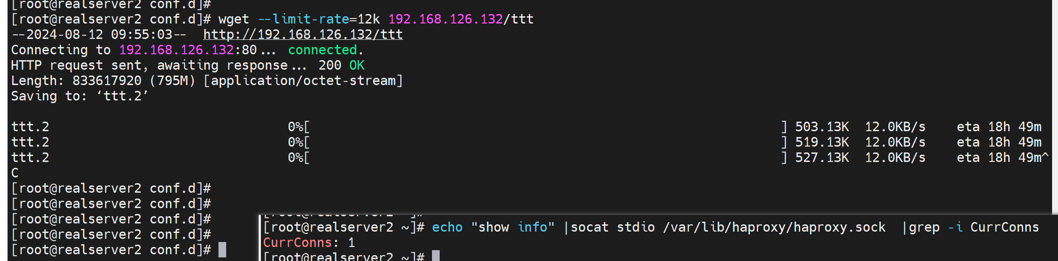Screen dimensions: 1058x261
Task: Place cursor at left terminal's block cursor
Action: pos(222,250)
